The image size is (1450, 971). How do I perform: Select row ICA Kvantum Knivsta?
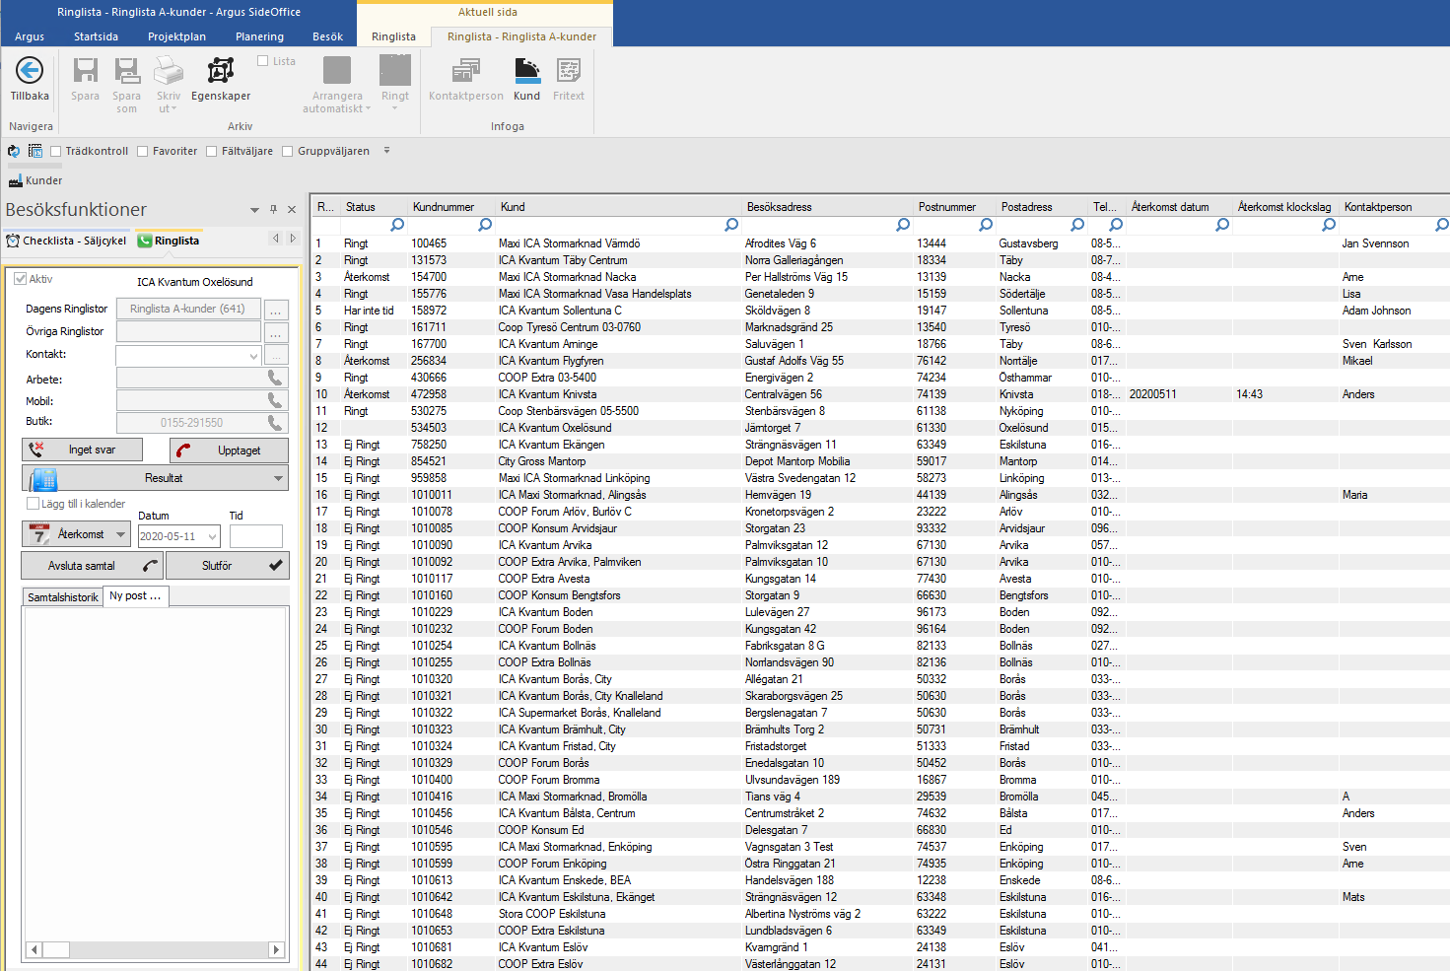880,394
